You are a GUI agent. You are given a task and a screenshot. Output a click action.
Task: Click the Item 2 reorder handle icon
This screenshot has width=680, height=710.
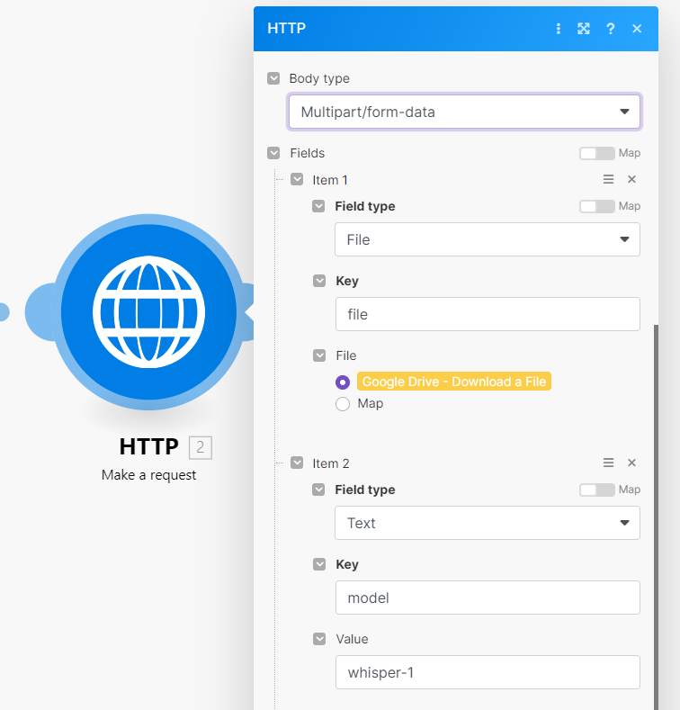click(x=608, y=463)
